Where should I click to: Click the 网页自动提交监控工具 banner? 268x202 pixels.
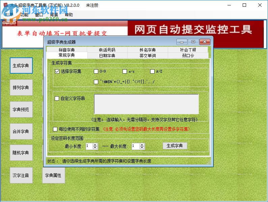click(x=193, y=29)
